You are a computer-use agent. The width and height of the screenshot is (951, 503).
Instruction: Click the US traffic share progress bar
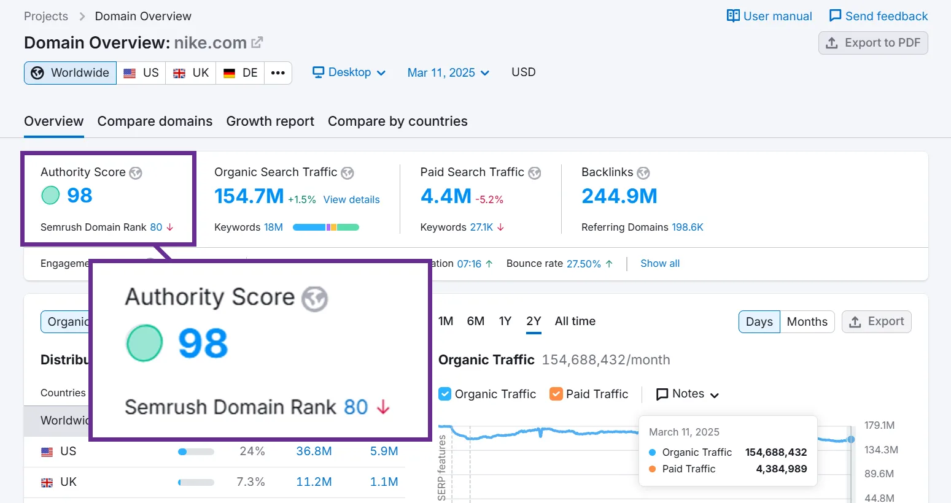click(196, 452)
